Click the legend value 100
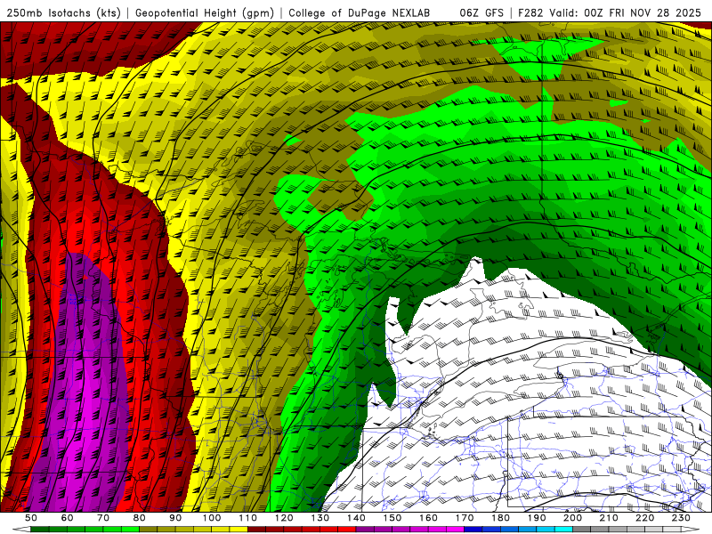 click(x=212, y=518)
